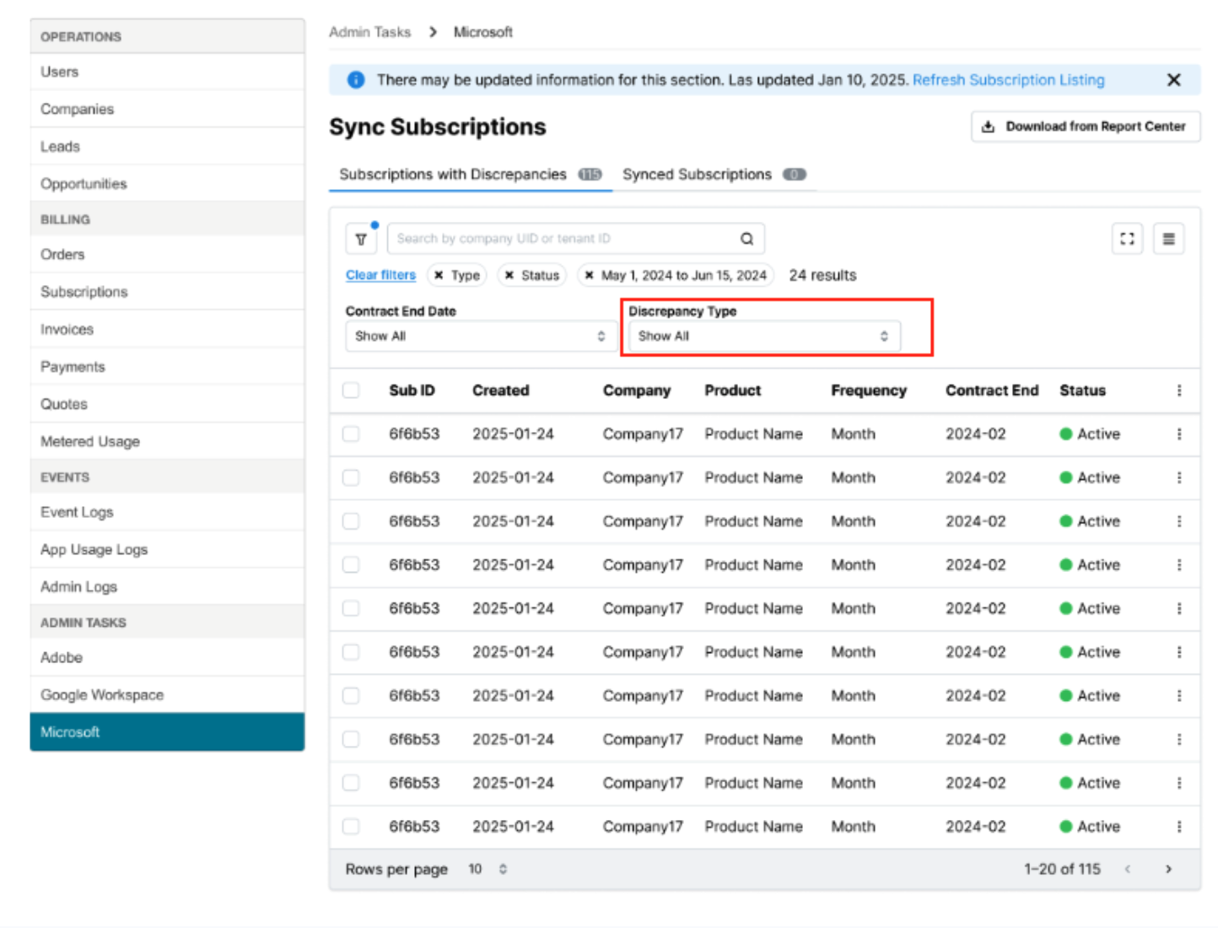This screenshot has width=1218, height=928.
Task: Click Download from Report Center button
Action: click(1085, 127)
